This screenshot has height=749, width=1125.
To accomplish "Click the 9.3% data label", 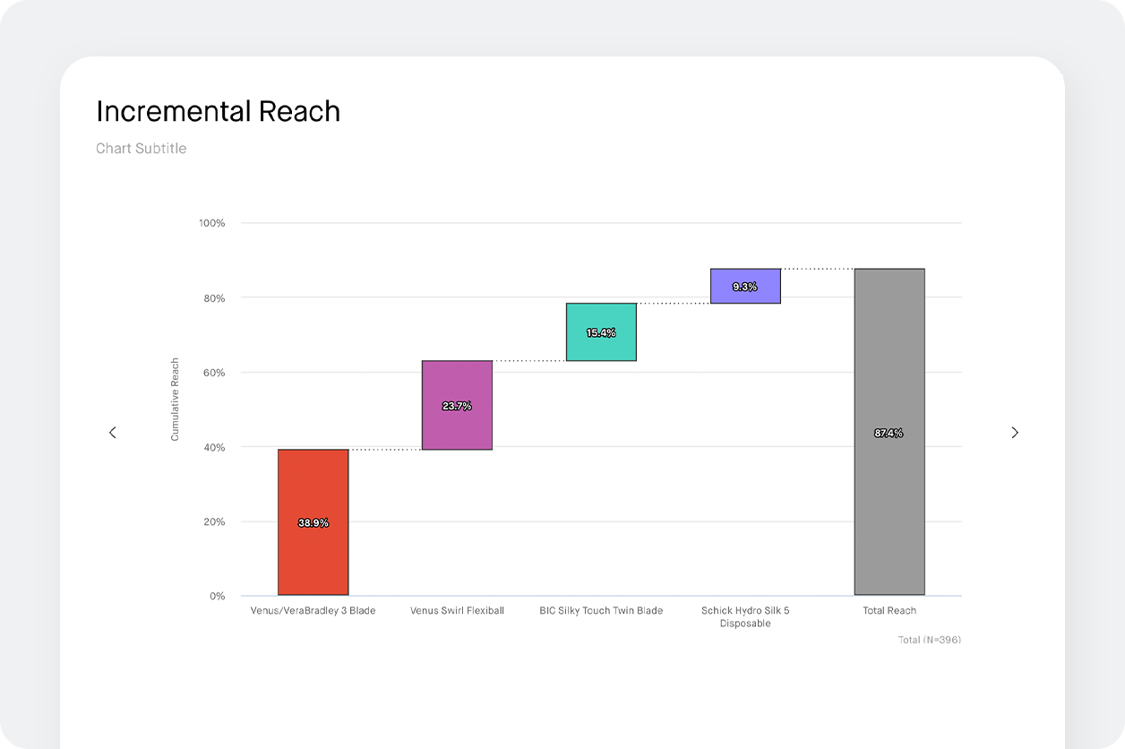I will point(745,287).
